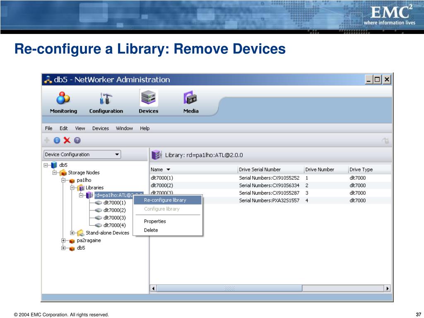Click the greyed icon at toolbar right end
Image resolution: width=424 pixels, height=318 pixels.
click(385, 140)
